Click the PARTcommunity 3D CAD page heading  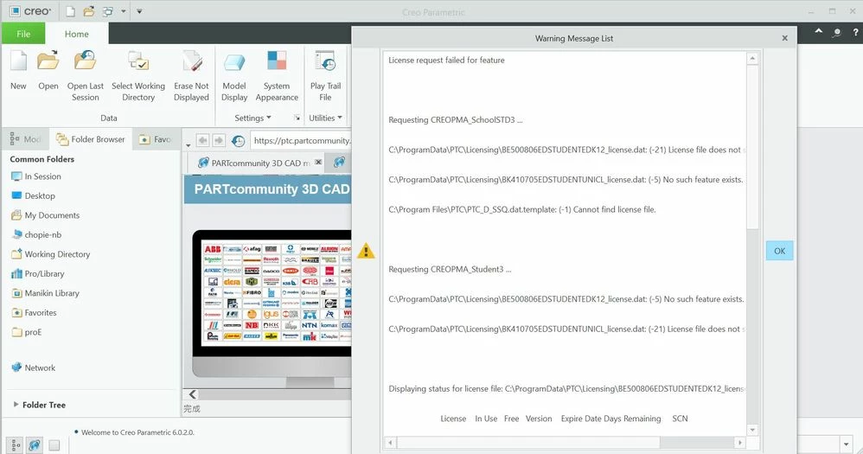click(272, 189)
